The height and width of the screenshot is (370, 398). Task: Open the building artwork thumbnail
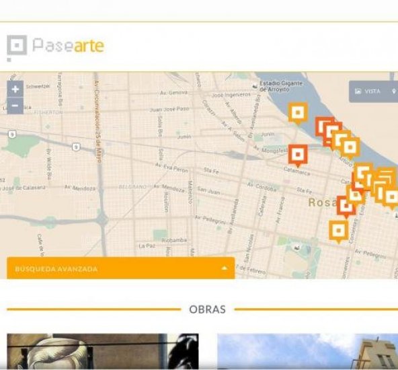coord(308,351)
